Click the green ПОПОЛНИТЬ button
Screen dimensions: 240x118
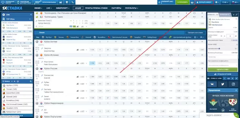[x=182, y=2]
